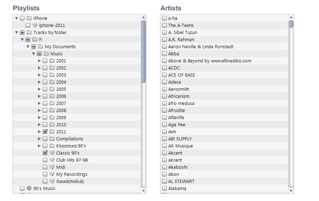The width and height of the screenshot is (319, 201).
Task: Select the 'AK Musique' artist row
Action: click(224, 146)
